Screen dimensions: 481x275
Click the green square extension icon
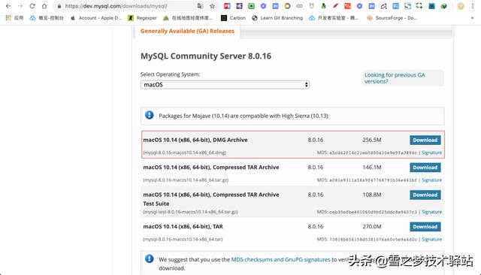pyautogui.click(x=251, y=6)
